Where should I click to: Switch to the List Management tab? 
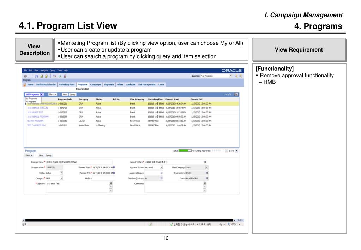coord(147,85)
